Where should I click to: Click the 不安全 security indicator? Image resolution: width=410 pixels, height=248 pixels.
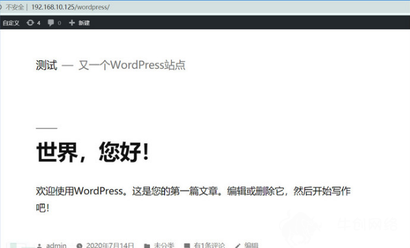[15, 7]
